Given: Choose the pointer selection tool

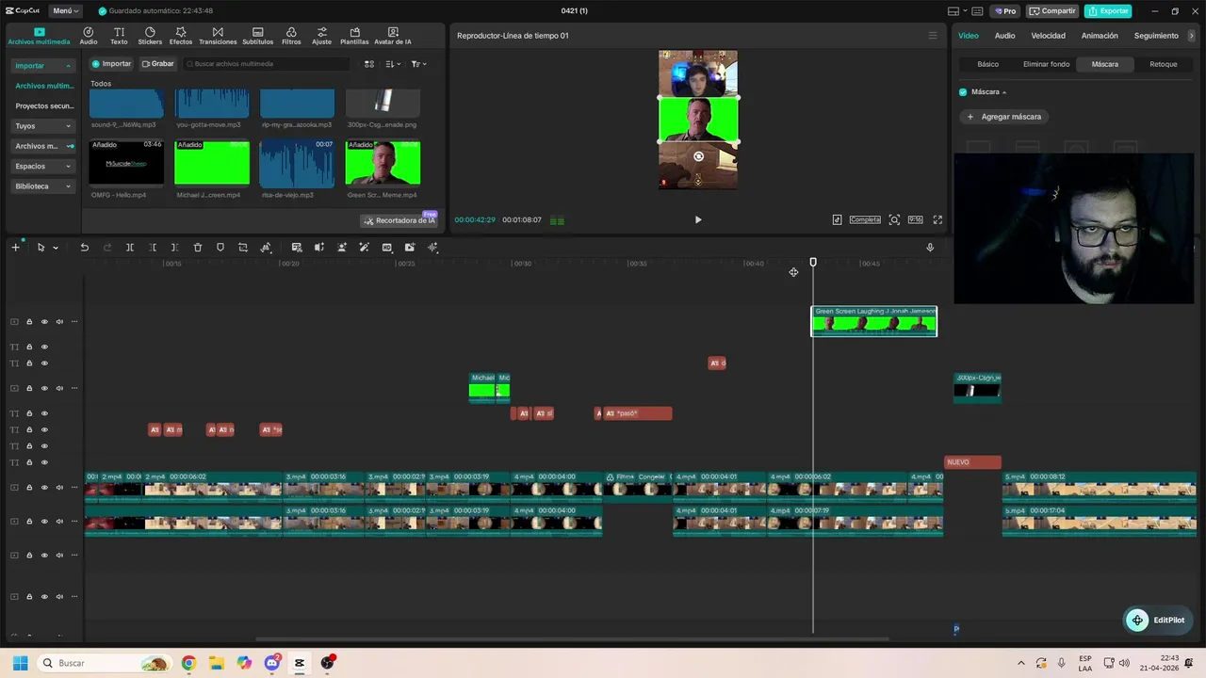Looking at the screenshot, I should click(41, 248).
